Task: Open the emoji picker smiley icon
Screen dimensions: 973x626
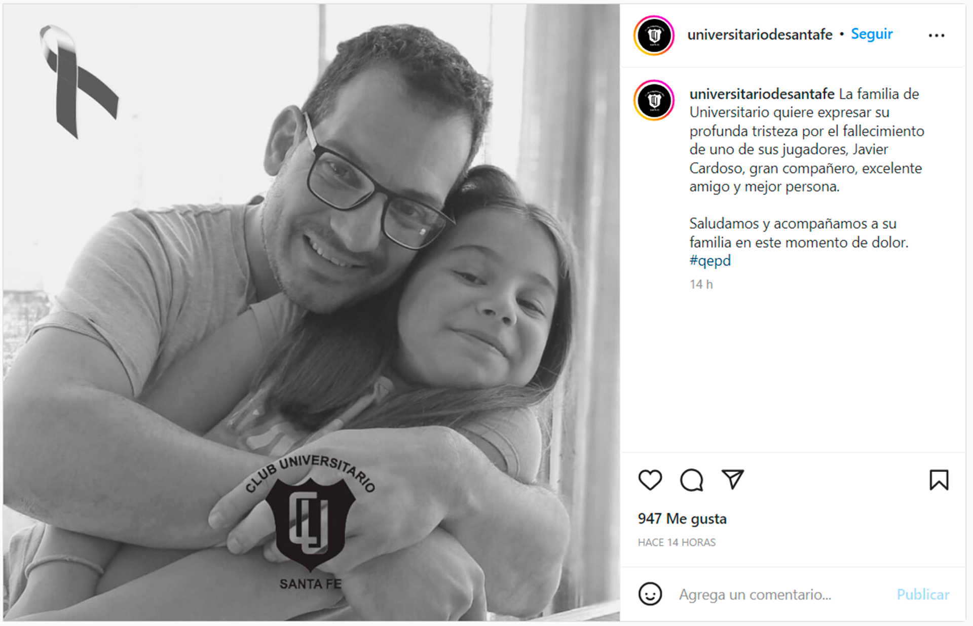Action: (x=650, y=594)
